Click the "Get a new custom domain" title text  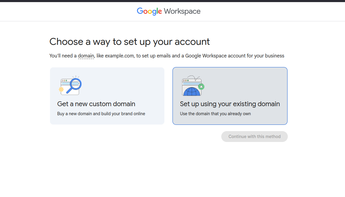point(96,104)
